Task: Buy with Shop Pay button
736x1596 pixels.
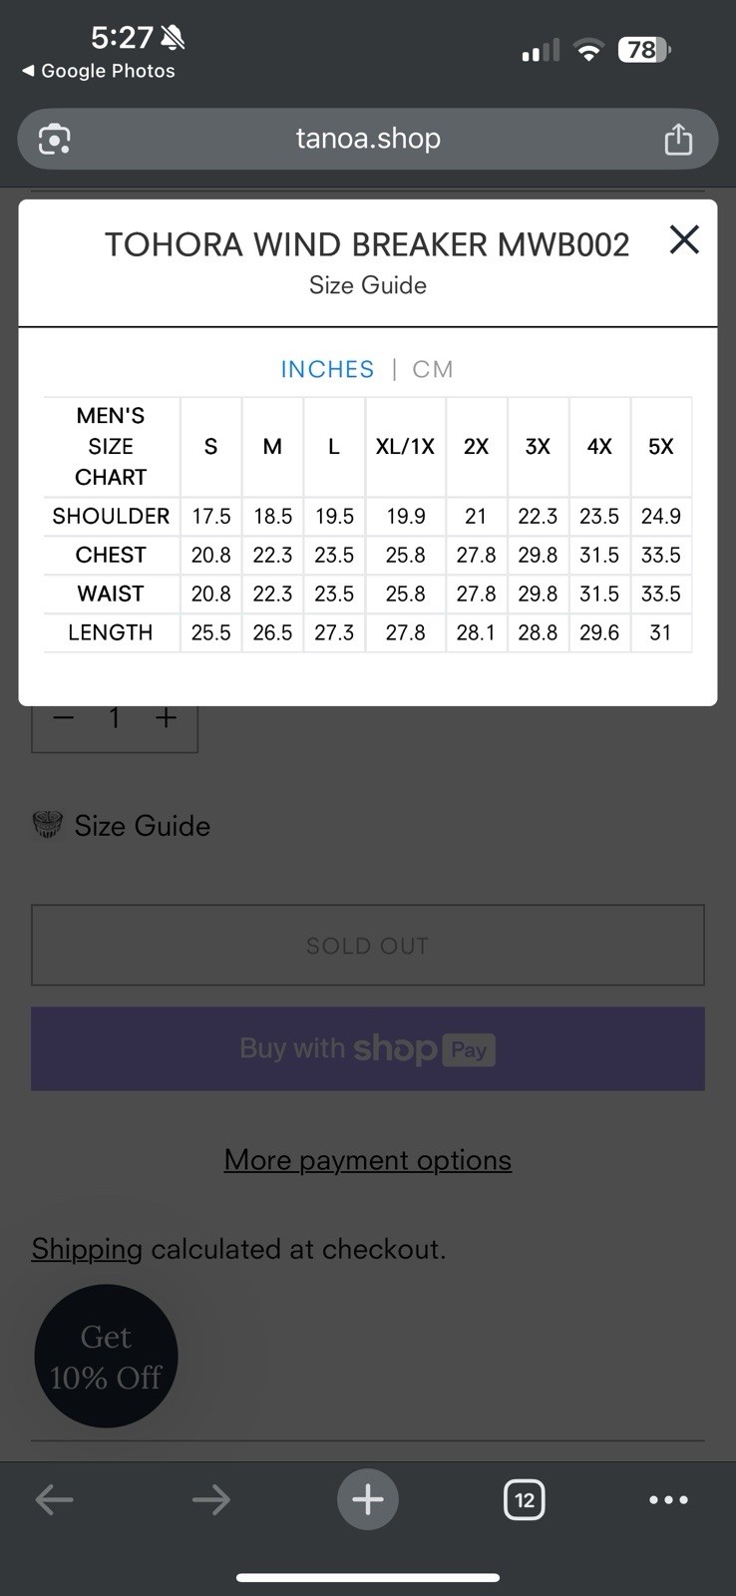Action: pos(368,1048)
